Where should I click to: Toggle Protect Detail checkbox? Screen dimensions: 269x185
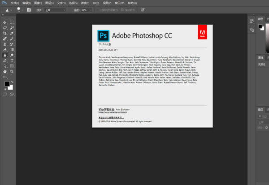coord(122,10)
